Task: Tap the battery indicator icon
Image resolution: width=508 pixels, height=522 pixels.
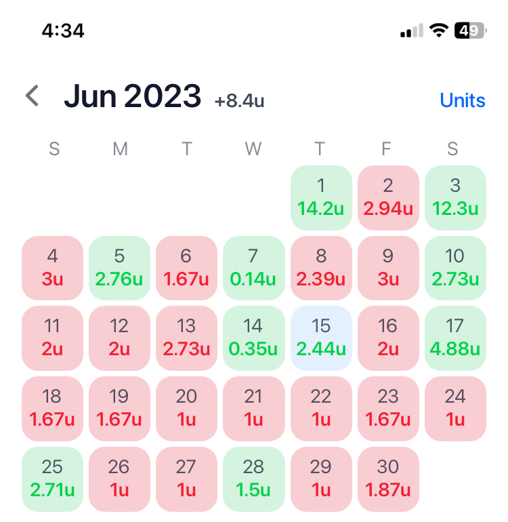Action: pos(470,31)
